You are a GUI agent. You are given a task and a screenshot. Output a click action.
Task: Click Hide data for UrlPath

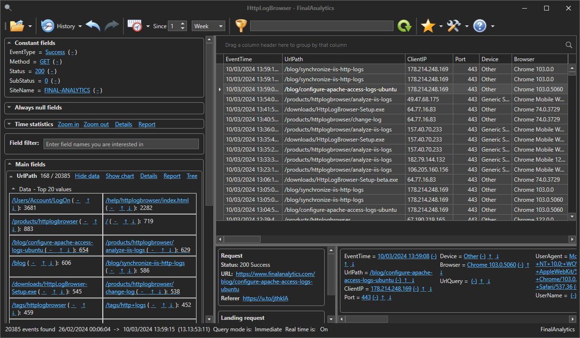[87, 176]
